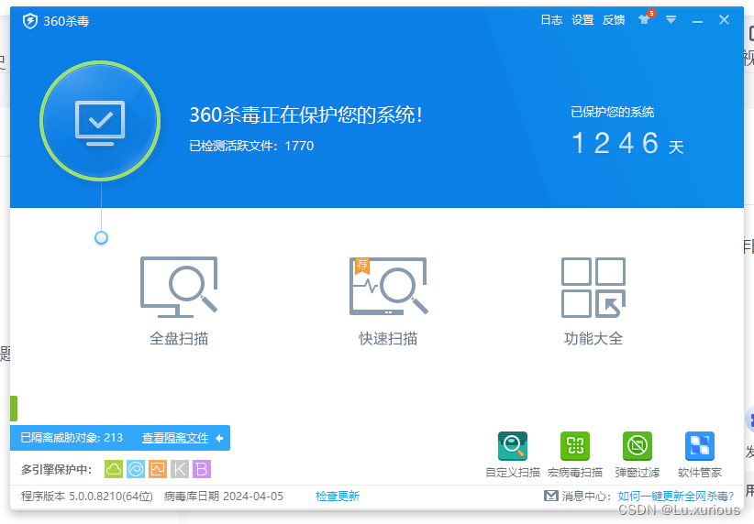Open the 反馈 feedback menu

click(x=614, y=20)
